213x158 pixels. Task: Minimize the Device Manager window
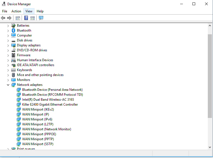click(182, 4)
